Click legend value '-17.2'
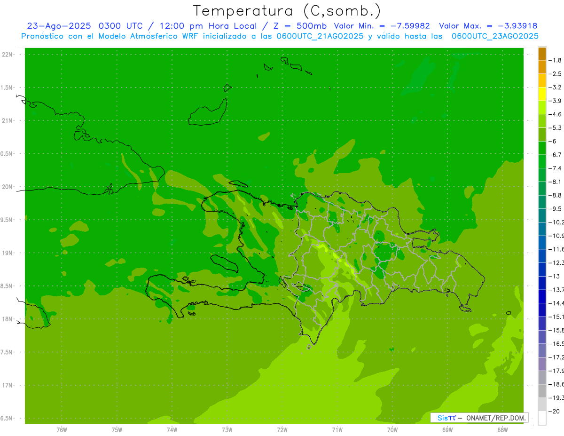 pos(556,357)
